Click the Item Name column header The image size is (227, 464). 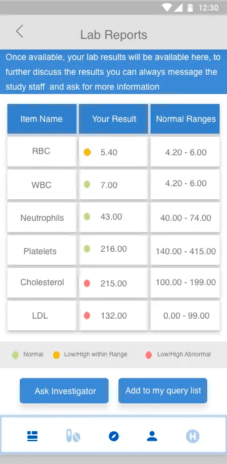coord(41,119)
